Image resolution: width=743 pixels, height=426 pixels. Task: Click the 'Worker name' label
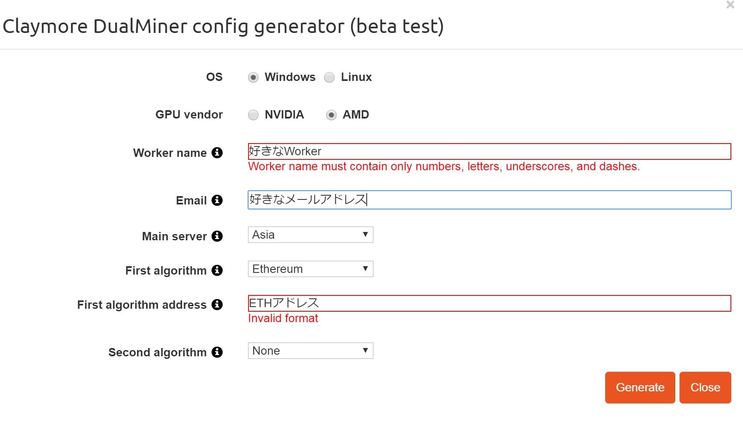pyautogui.click(x=170, y=153)
